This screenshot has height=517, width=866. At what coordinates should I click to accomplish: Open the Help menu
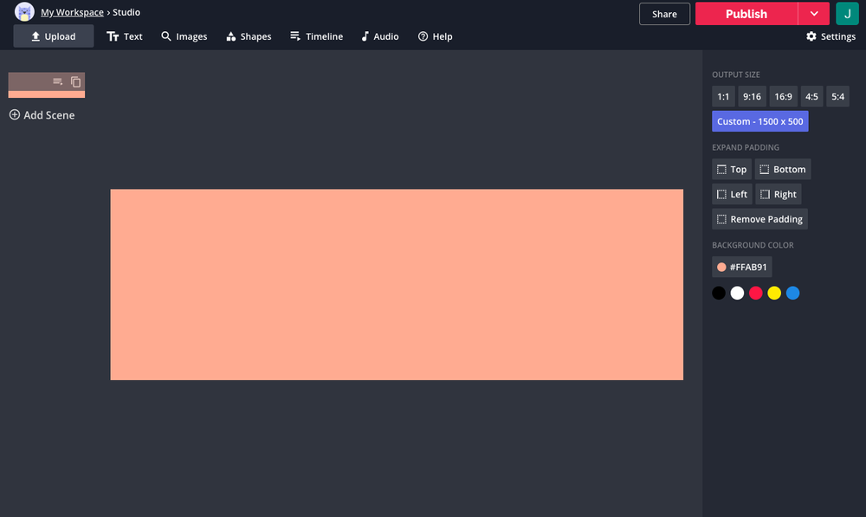pos(435,36)
